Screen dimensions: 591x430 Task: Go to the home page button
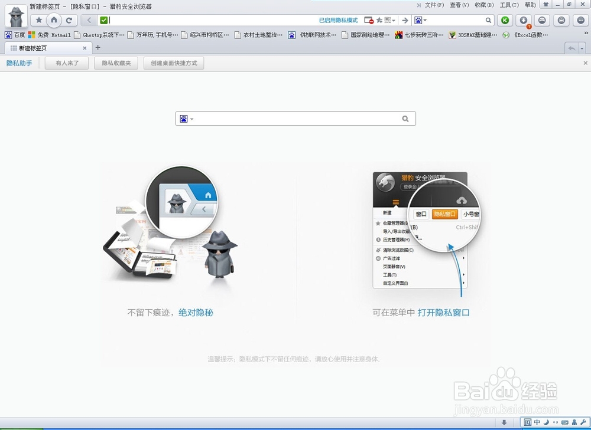point(54,20)
